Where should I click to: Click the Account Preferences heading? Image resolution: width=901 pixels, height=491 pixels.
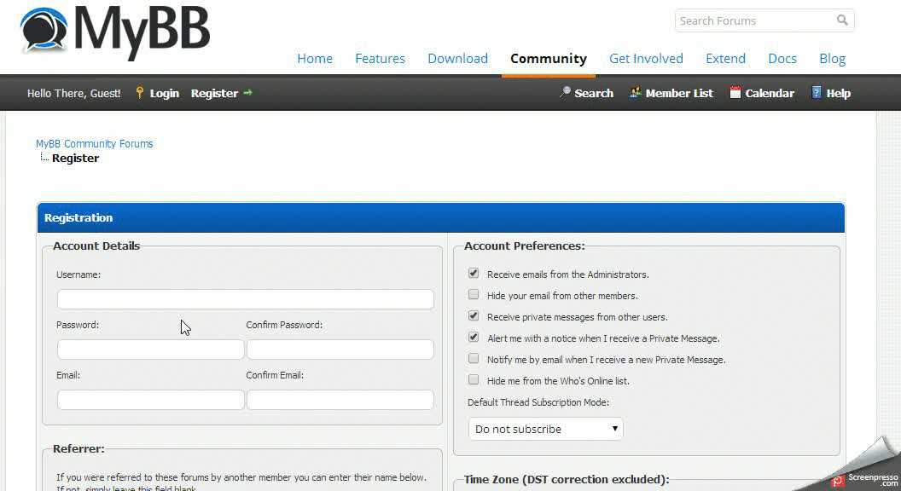coord(524,245)
